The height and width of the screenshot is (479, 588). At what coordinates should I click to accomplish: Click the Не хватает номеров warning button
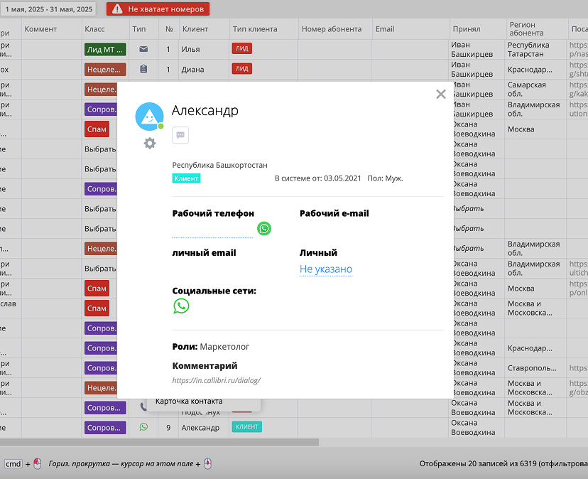click(158, 9)
